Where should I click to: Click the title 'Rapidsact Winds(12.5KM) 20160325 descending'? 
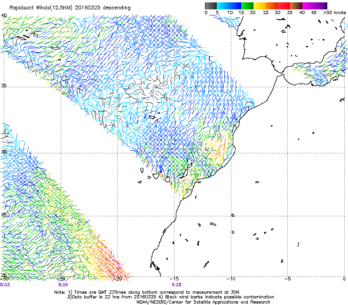tap(70, 8)
